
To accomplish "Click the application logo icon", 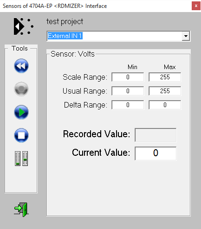I will click(x=24, y=26).
